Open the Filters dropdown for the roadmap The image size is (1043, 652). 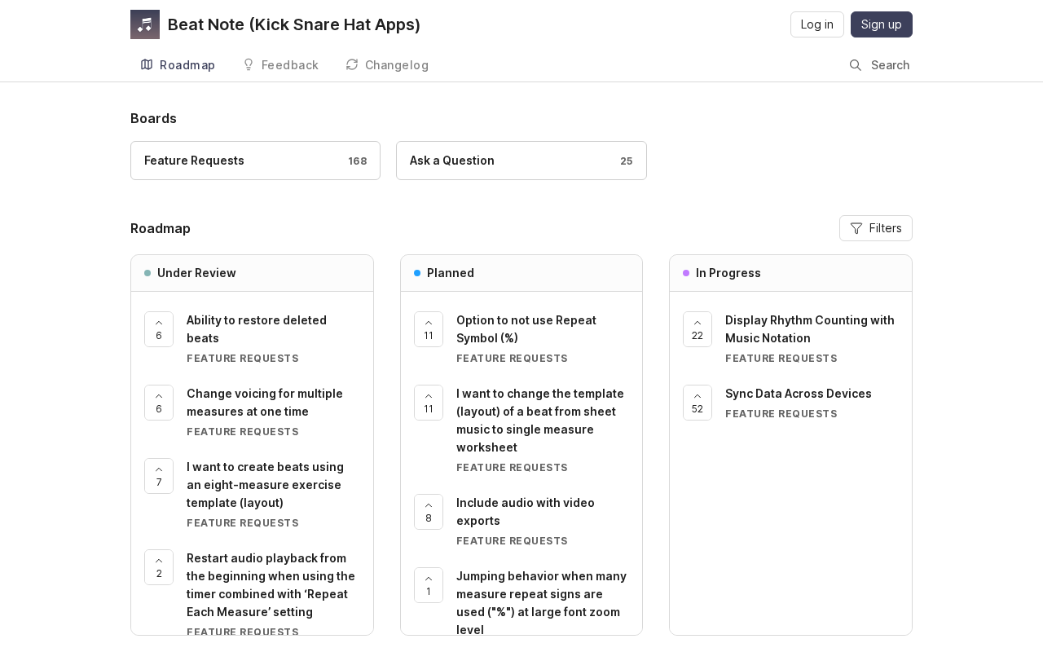coord(876,228)
